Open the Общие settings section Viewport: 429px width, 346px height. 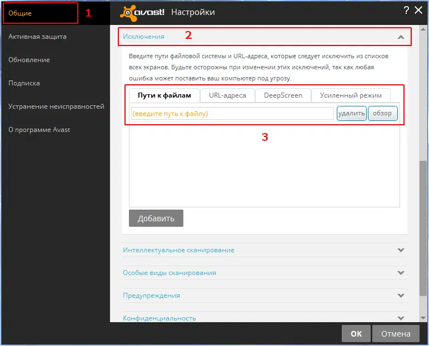(x=20, y=13)
